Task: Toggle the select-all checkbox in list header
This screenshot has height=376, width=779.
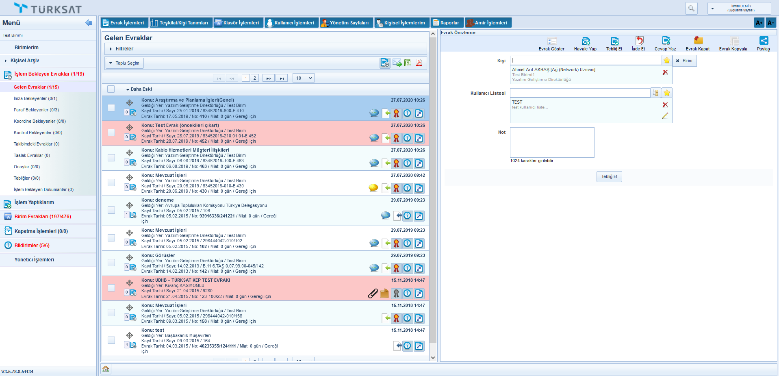Action: pyautogui.click(x=111, y=89)
